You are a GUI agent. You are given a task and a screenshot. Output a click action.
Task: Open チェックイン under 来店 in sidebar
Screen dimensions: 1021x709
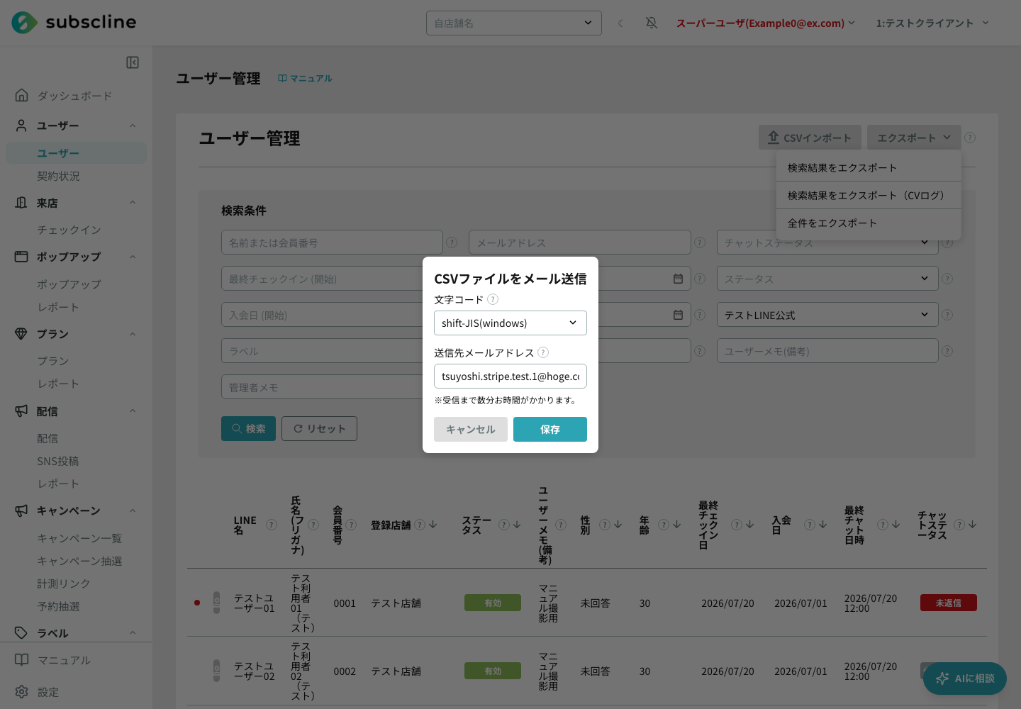click(69, 230)
